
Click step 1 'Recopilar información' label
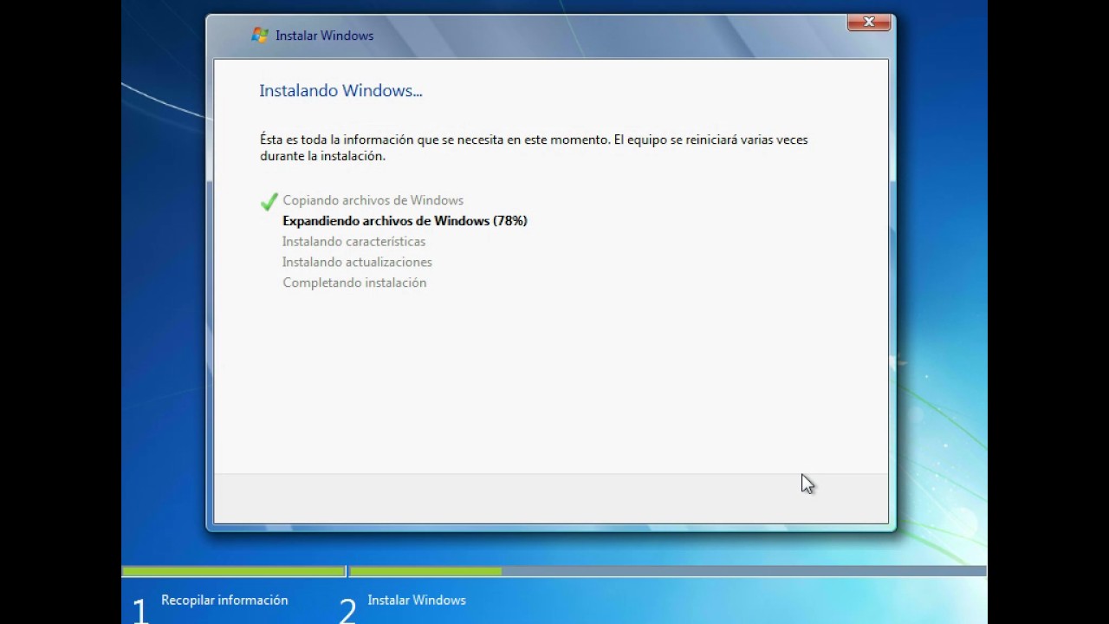(x=224, y=600)
